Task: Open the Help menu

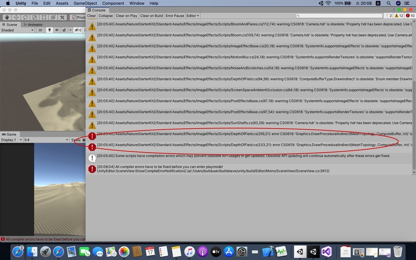Action: click(x=154, y=3)
